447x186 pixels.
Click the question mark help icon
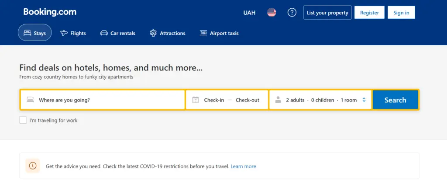tap(292, 13)
